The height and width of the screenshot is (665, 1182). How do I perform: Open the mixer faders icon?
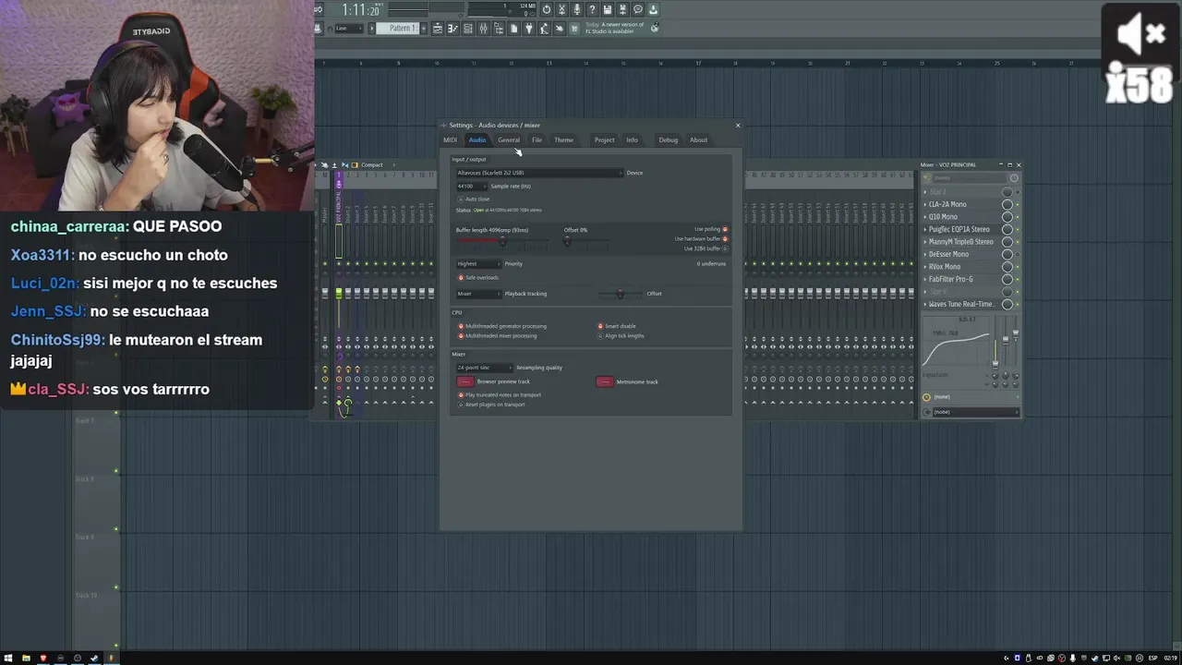[x=483, y=29]
